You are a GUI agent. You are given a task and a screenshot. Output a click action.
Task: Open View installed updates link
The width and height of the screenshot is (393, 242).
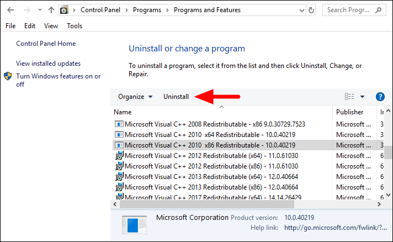49,64
